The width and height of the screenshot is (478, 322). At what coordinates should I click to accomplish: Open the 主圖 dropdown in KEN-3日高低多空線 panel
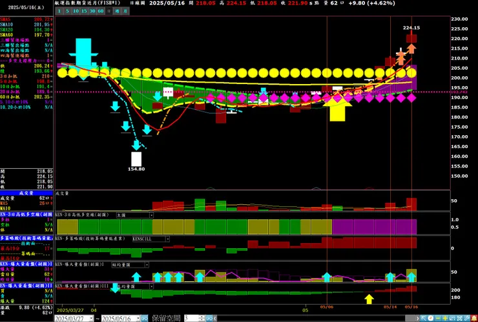(x=135, y=215)
